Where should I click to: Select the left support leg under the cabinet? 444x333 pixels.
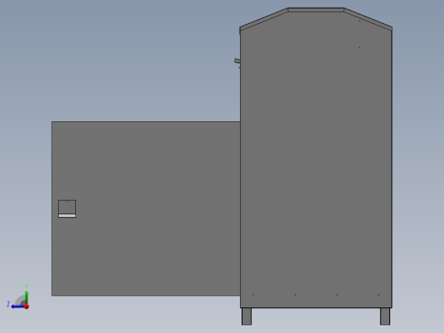point(247,317)
